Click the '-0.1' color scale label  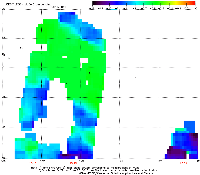tap(178, 9)
